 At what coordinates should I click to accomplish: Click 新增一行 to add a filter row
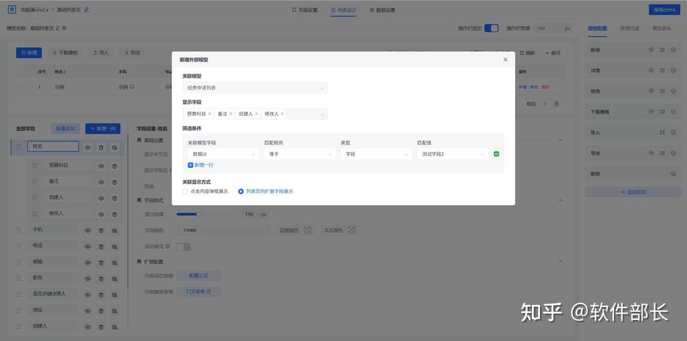click(201, 165)
